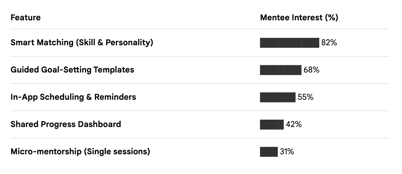Select the Micro-mentorship row label

(80, 152)
